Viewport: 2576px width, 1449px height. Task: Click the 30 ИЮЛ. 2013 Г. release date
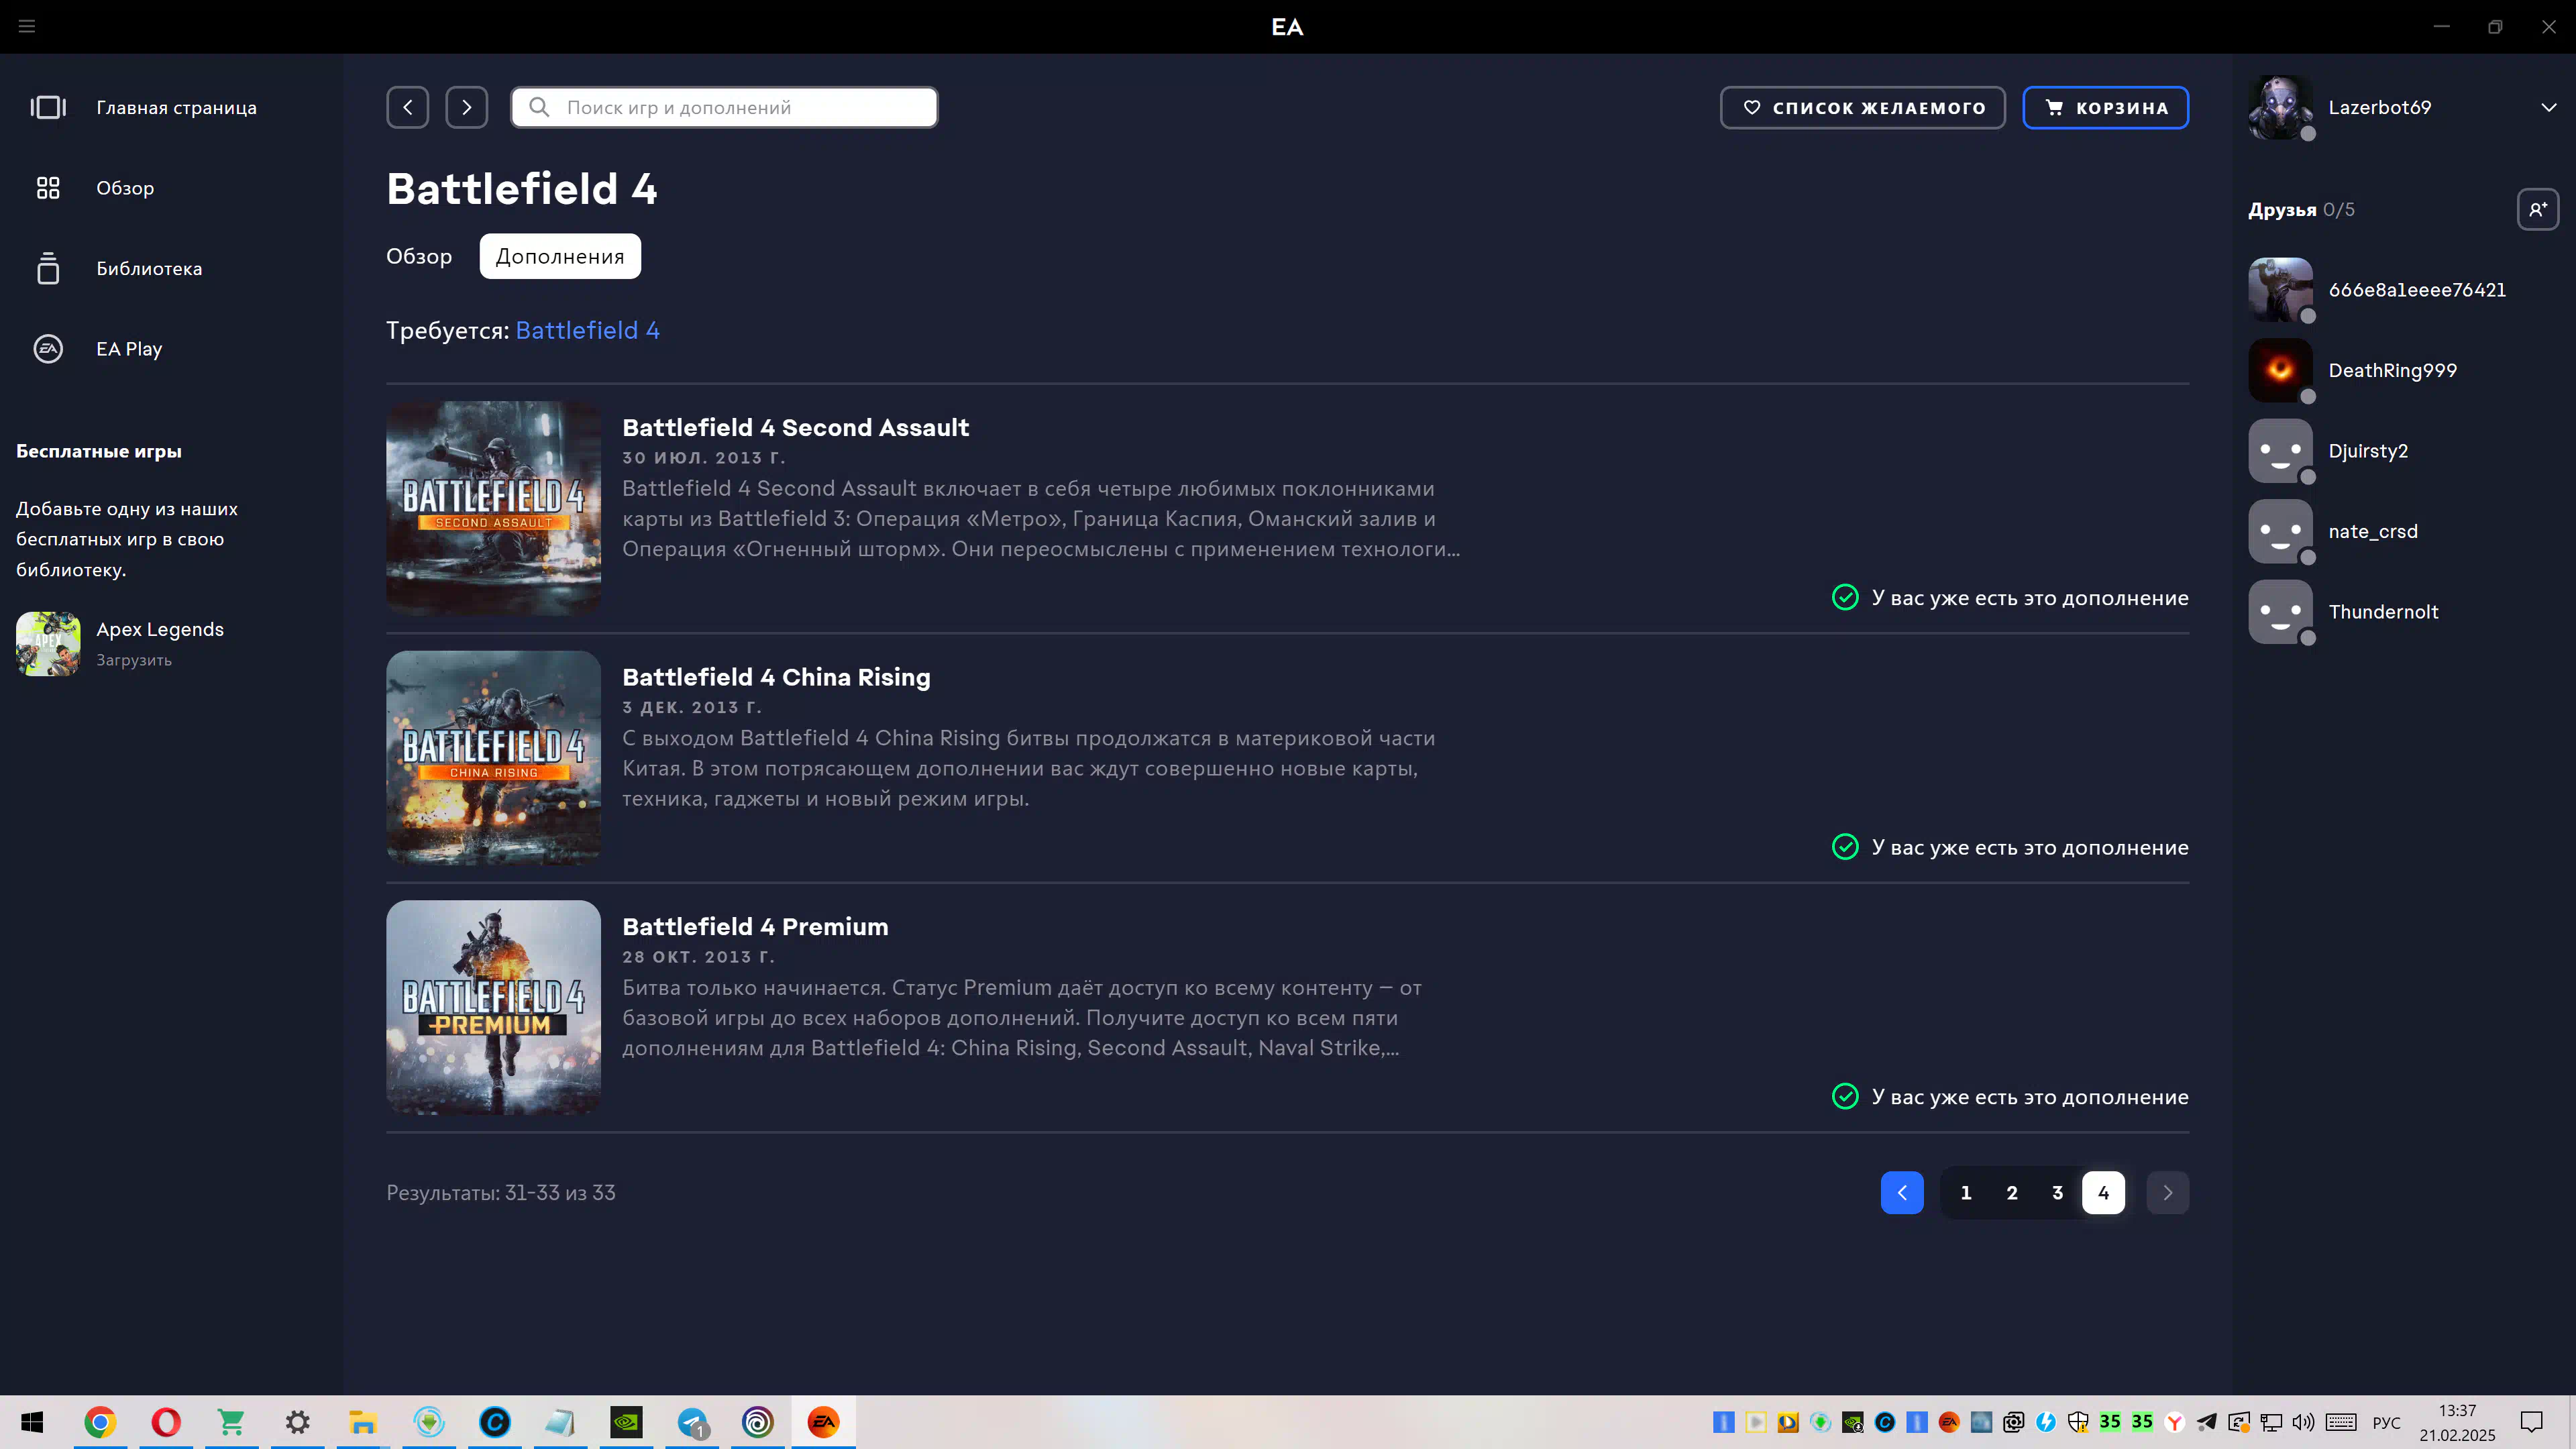click(704, 457)
